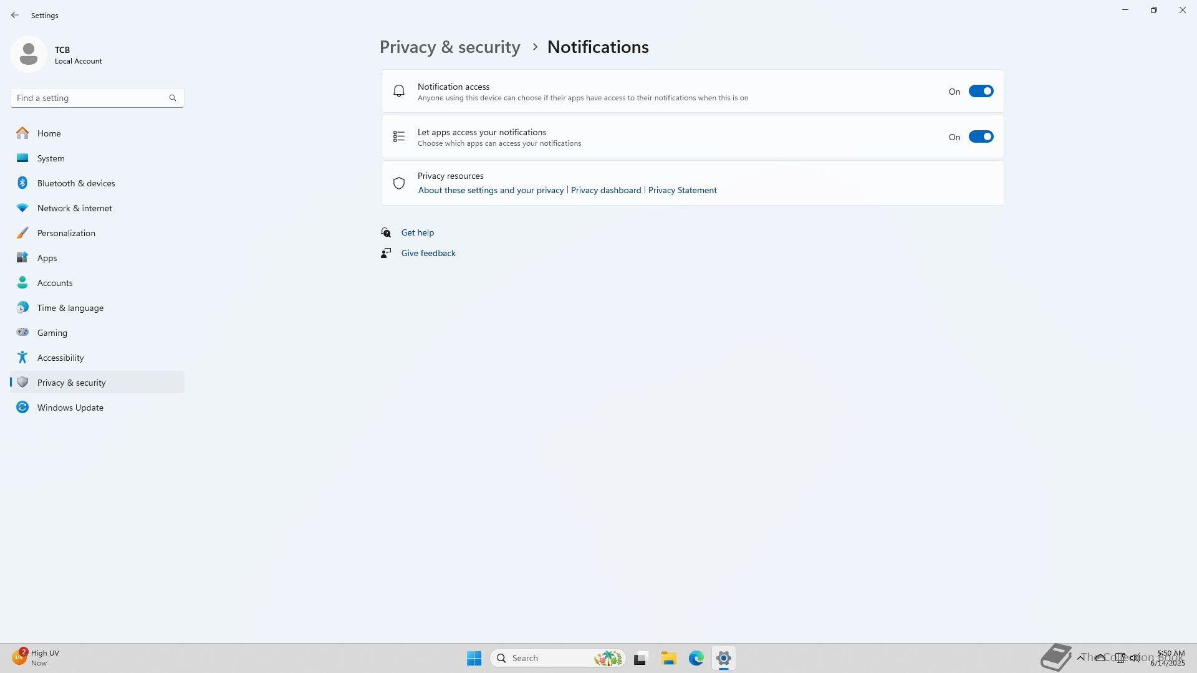Click the Windows Update sync icon
Viewport: 1197px width, 673px height.
(x=22, y=408)
